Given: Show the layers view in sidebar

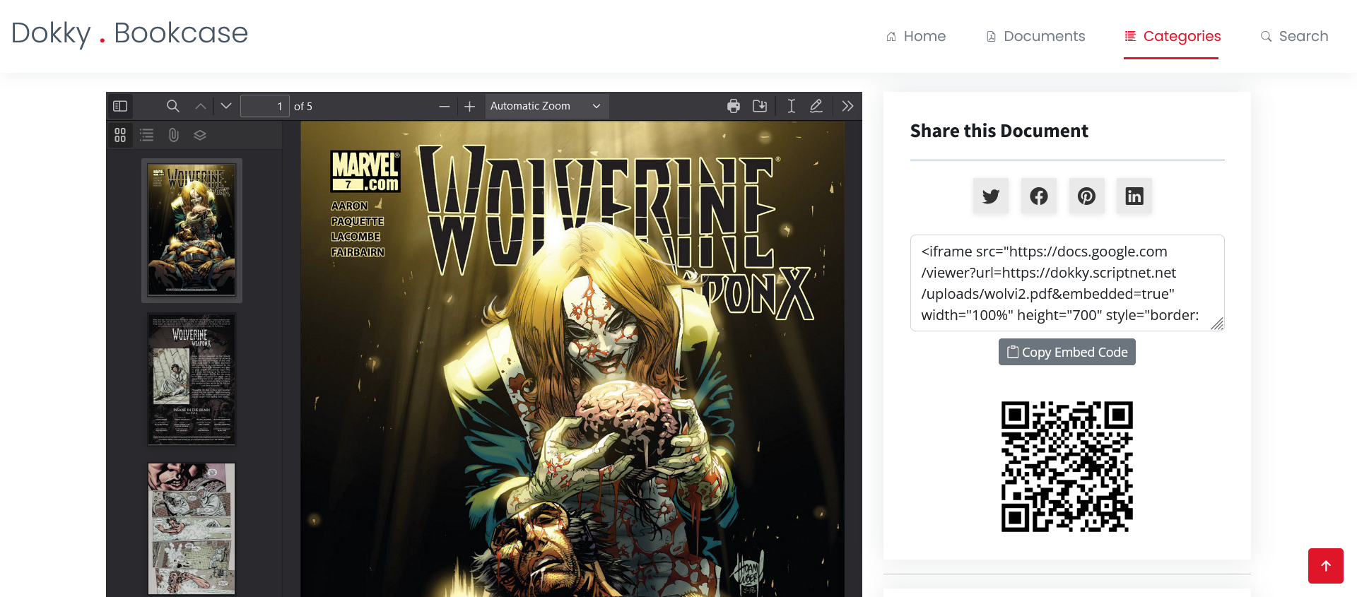Looking at the screenshot, I should [200, 135].
